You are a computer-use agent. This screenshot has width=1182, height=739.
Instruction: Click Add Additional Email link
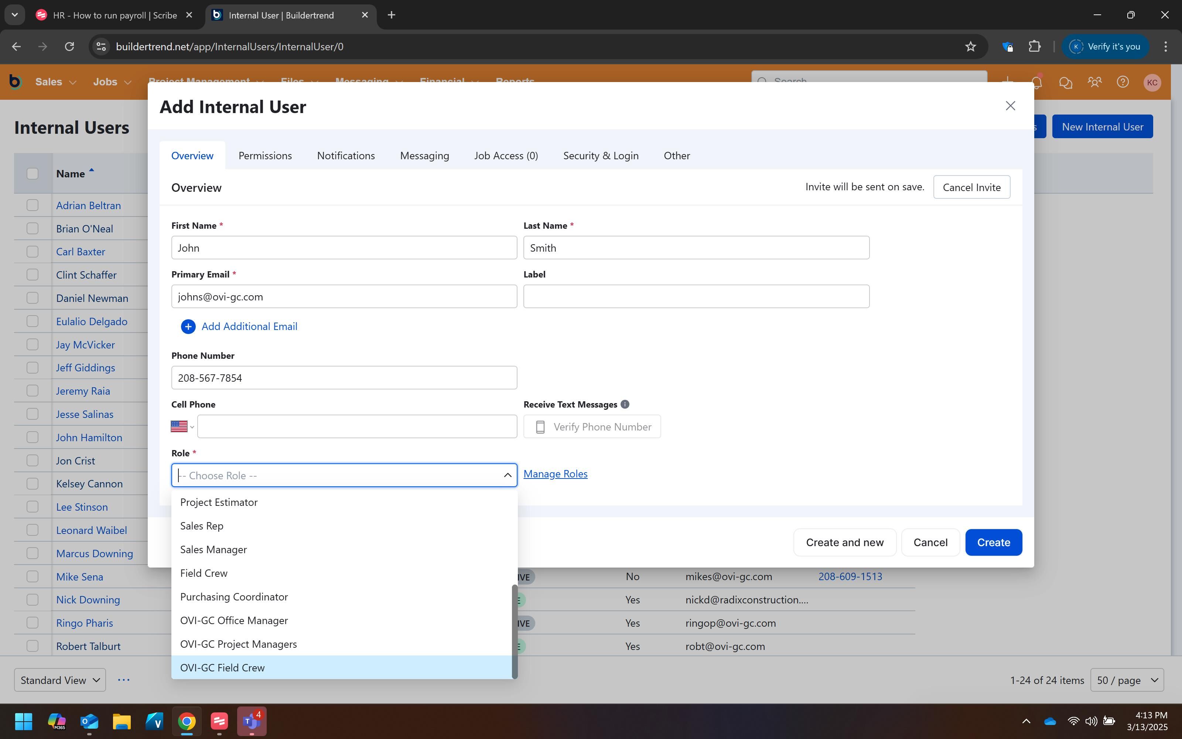[249, 327]
